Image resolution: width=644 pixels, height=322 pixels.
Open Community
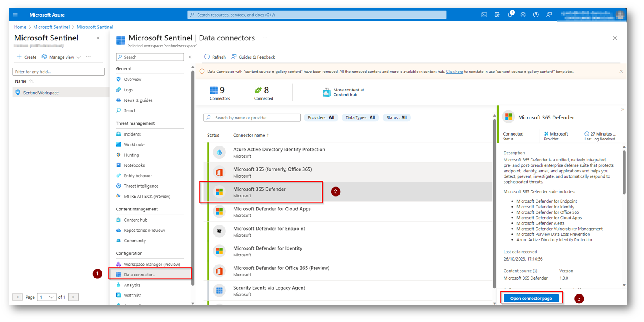pos(135,241)
